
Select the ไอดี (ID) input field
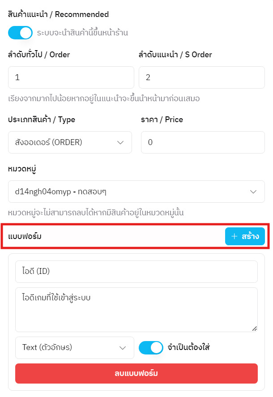coord(136,272)
